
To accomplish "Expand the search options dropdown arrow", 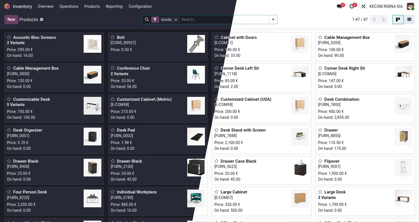I will (273, 19).
